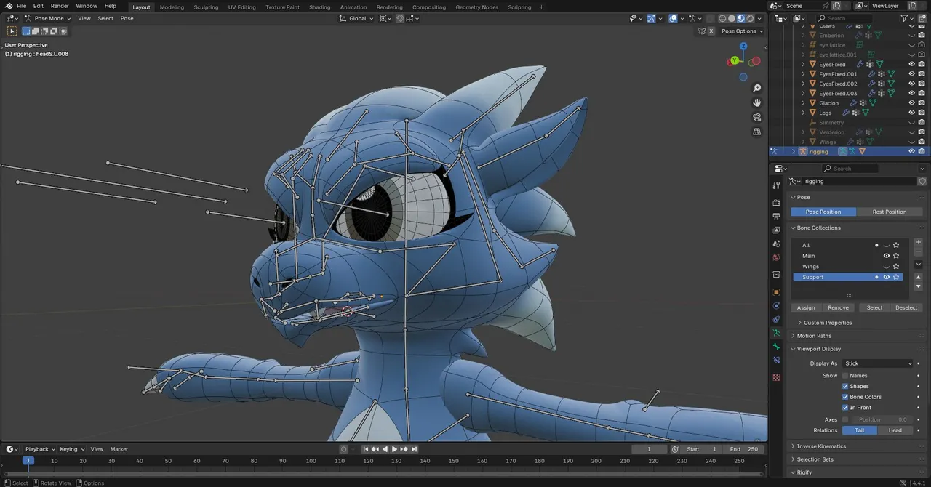Viewport: 931px width, 487px height.
Task: Enable the Names checkbox
Action: pos(845,376)
